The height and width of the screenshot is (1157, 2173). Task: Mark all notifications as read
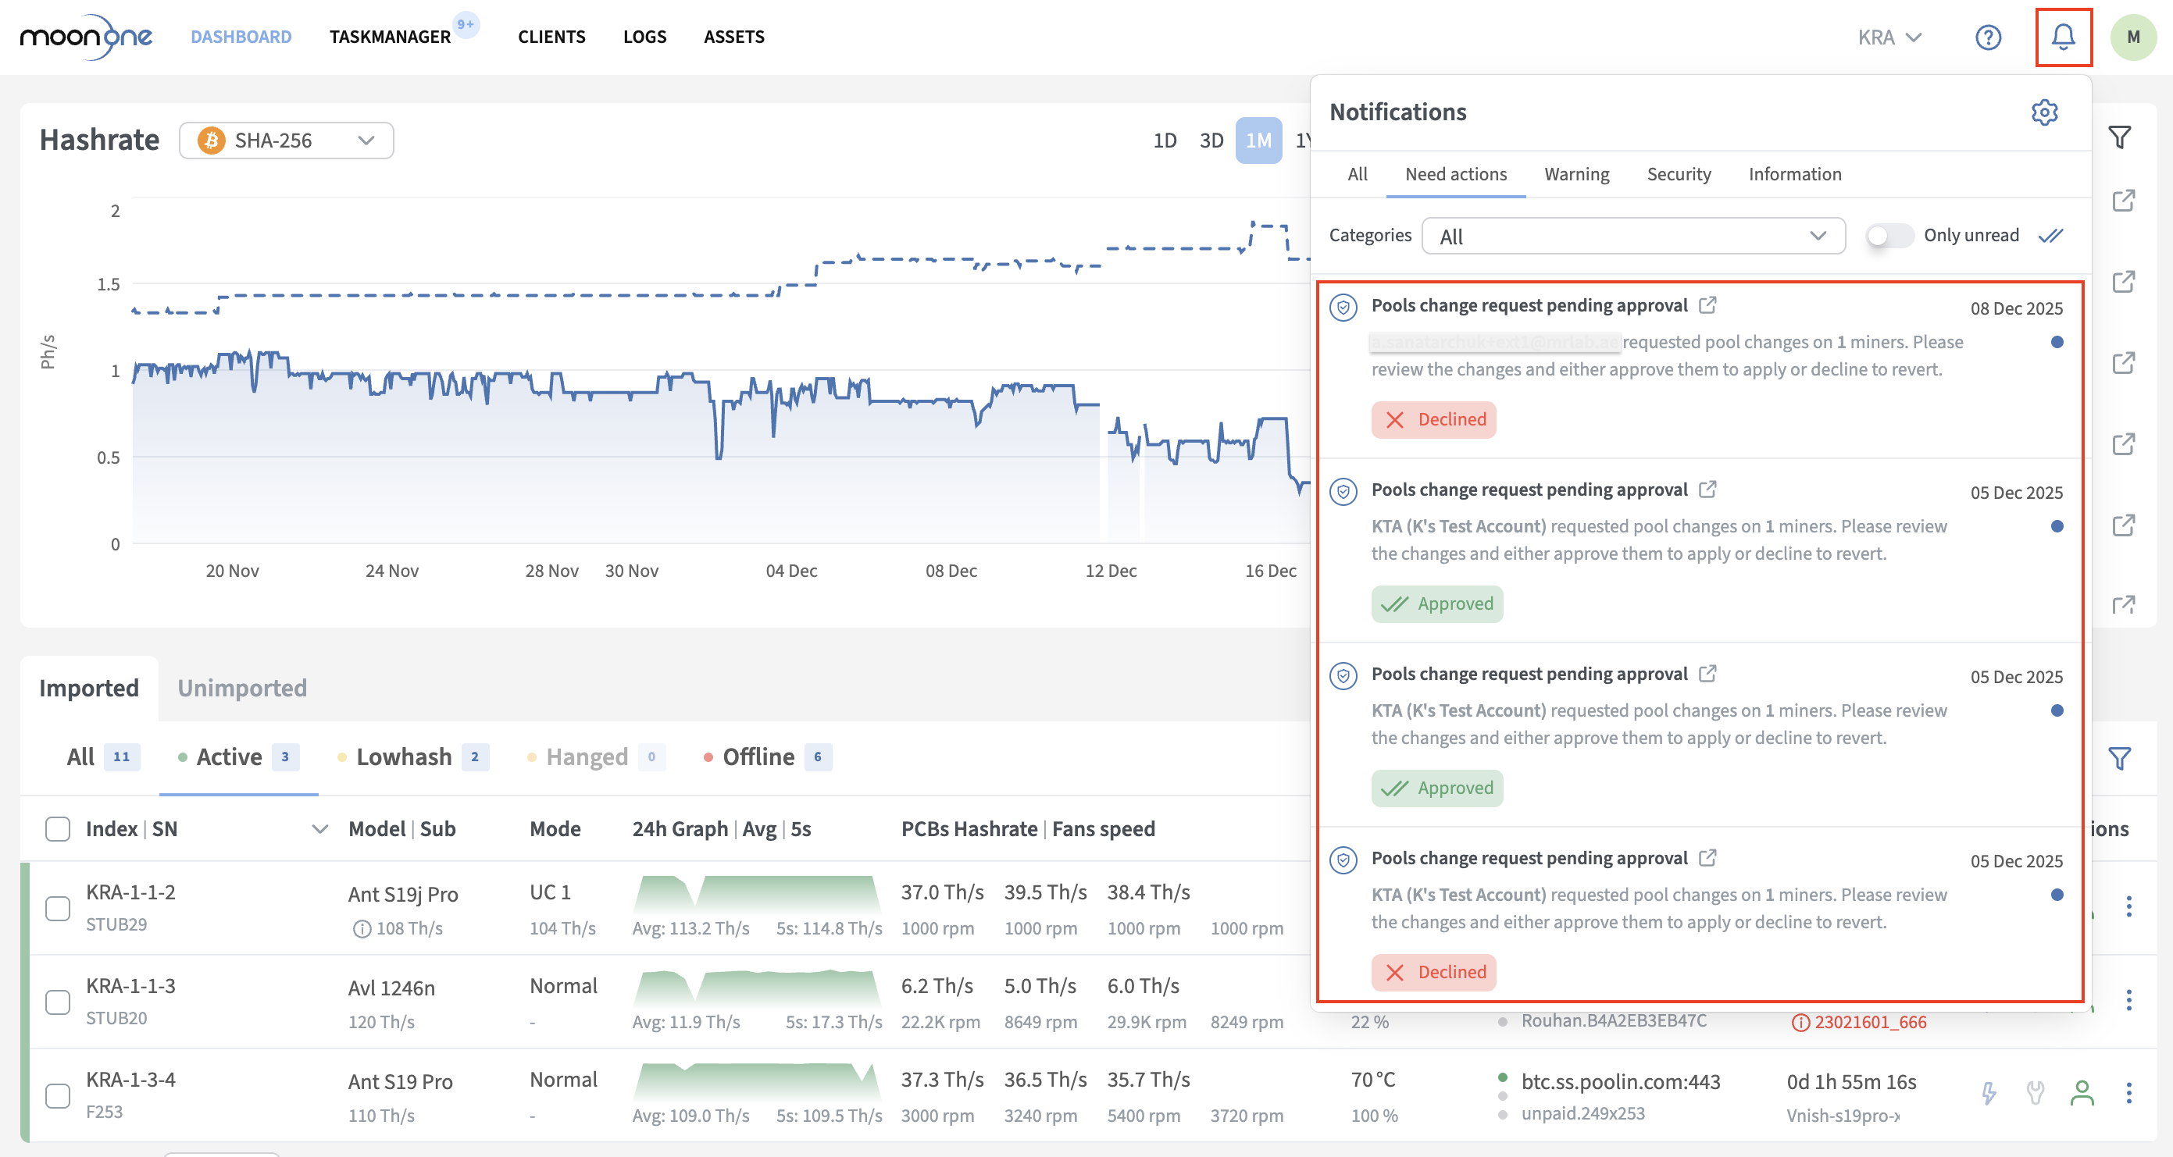(2050, 235)
